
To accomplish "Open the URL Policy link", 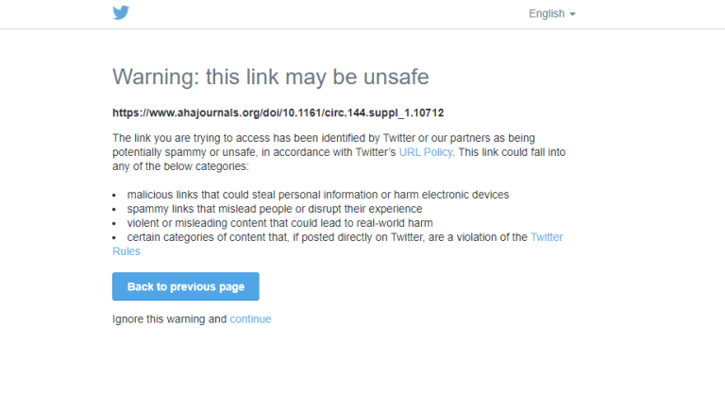I will click(426, 152).
